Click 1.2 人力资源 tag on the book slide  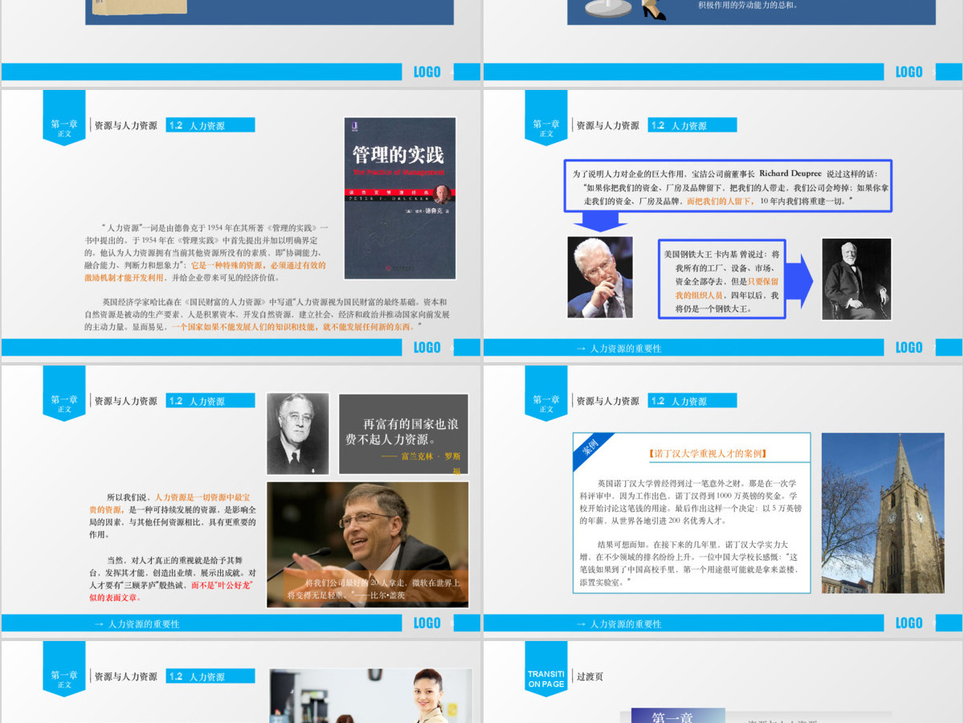pos(210,125)
